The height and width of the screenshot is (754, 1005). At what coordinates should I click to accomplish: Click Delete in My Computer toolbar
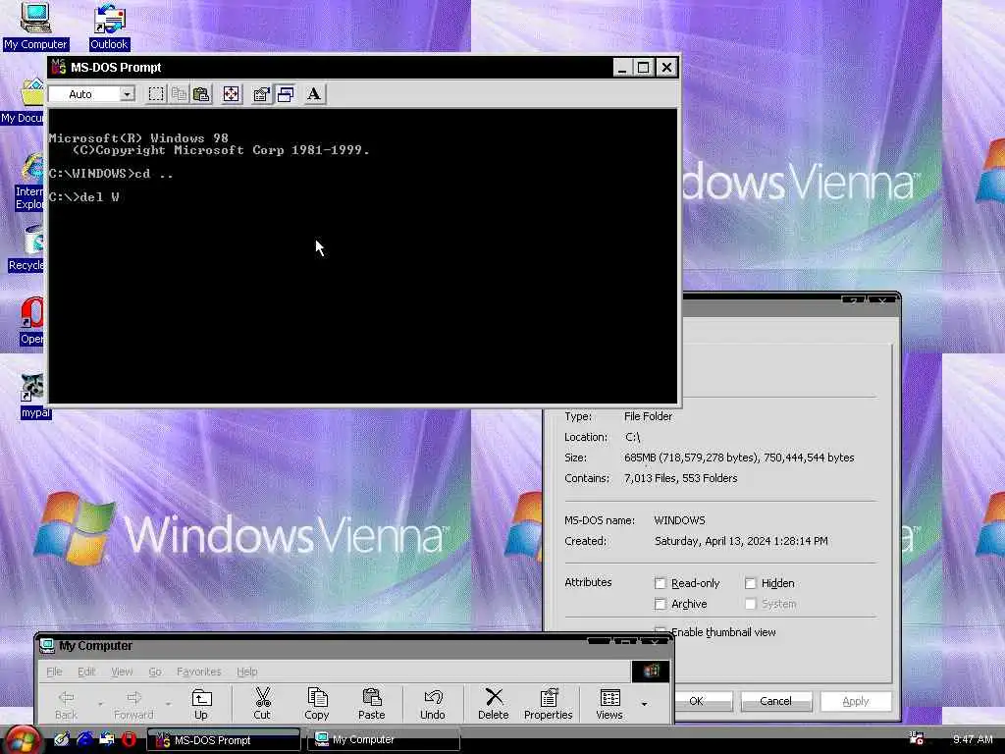[x=494, y=704]
